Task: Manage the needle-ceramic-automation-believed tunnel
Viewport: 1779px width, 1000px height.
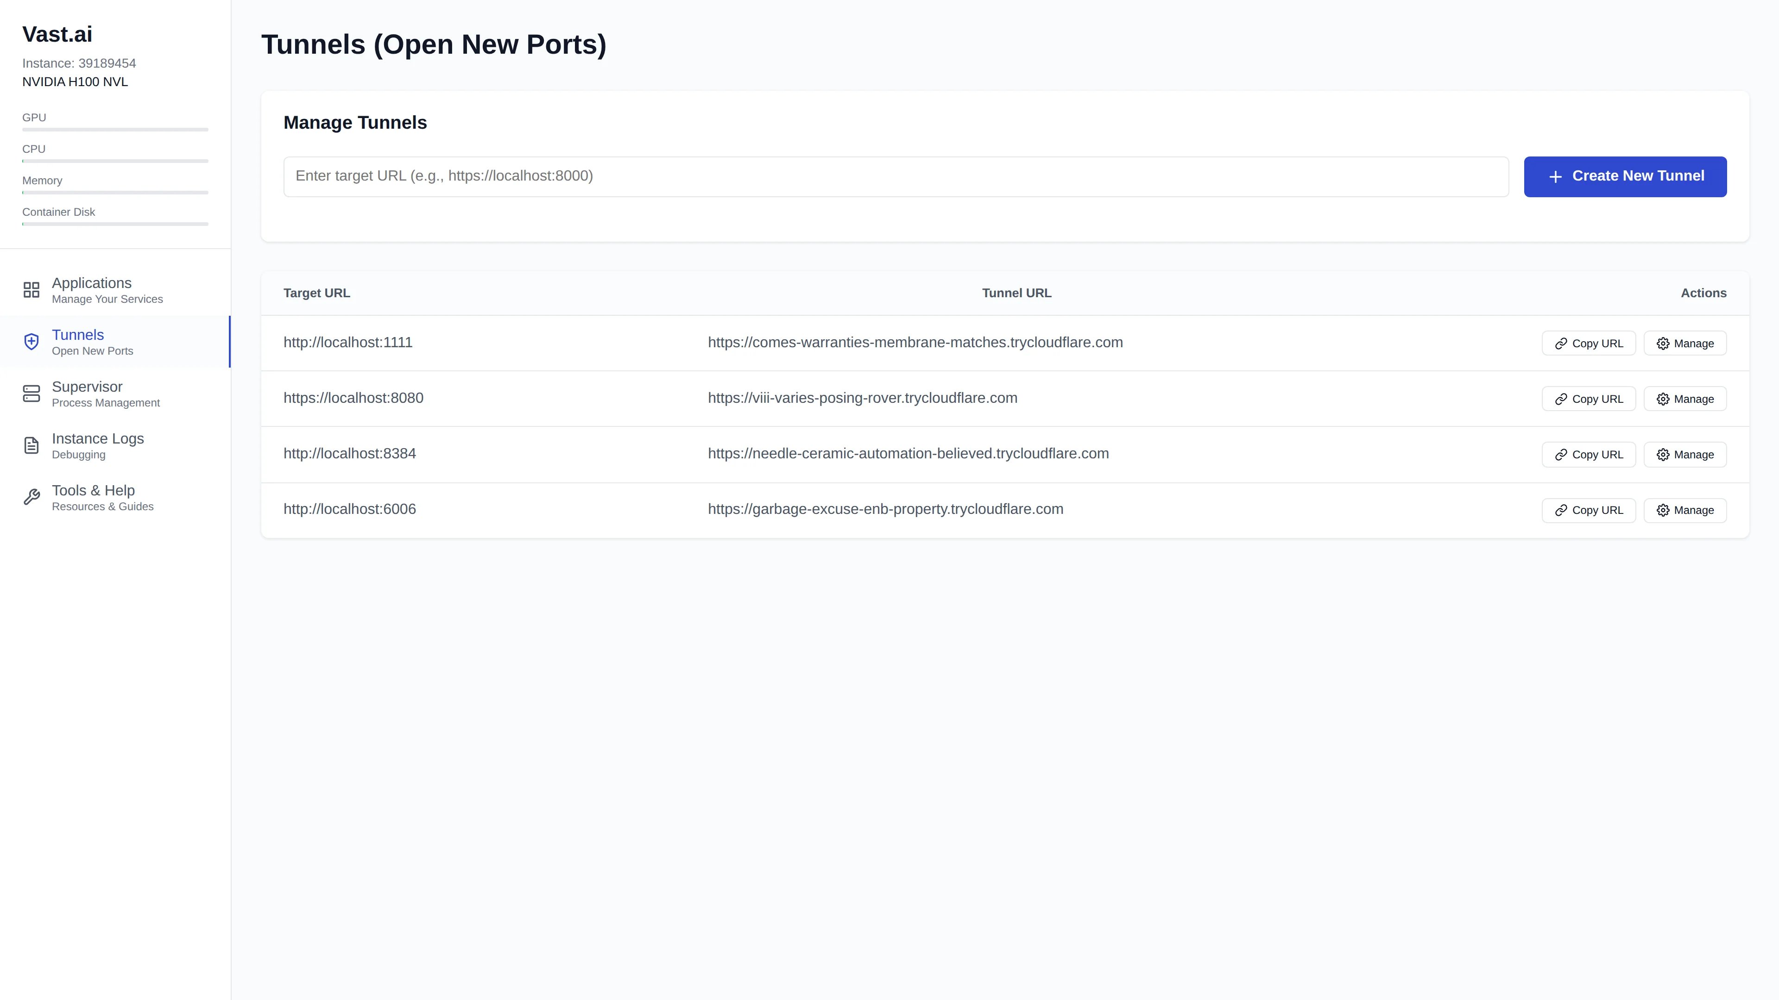Action: point(1685,455)
